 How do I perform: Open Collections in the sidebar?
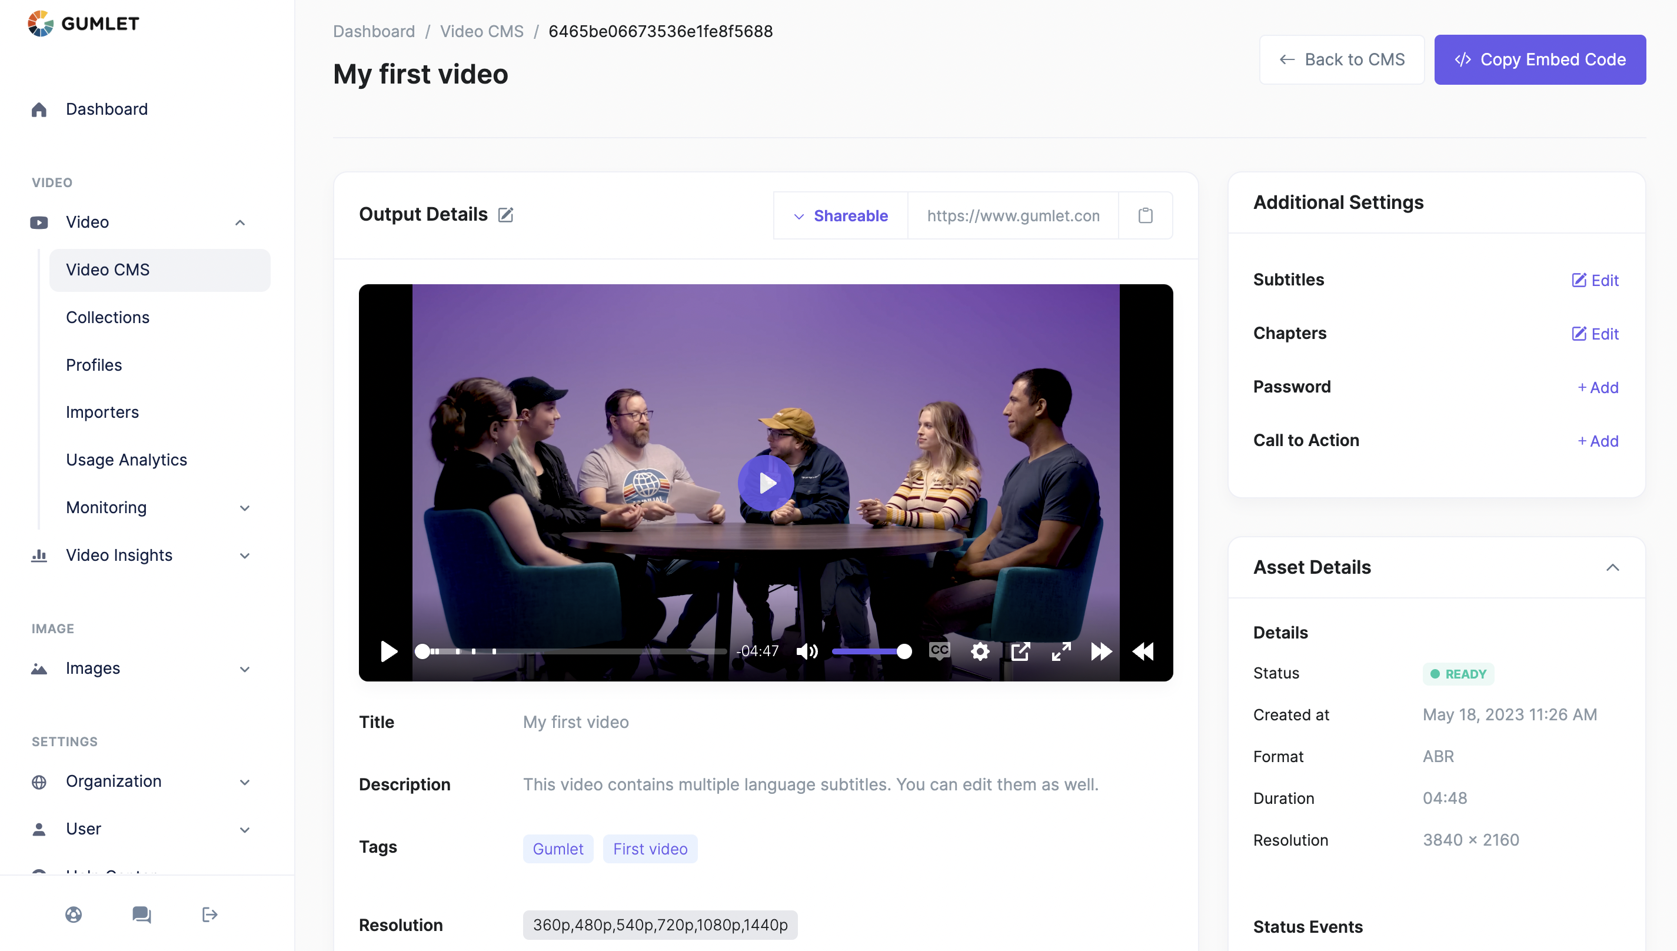click(108, 317)
